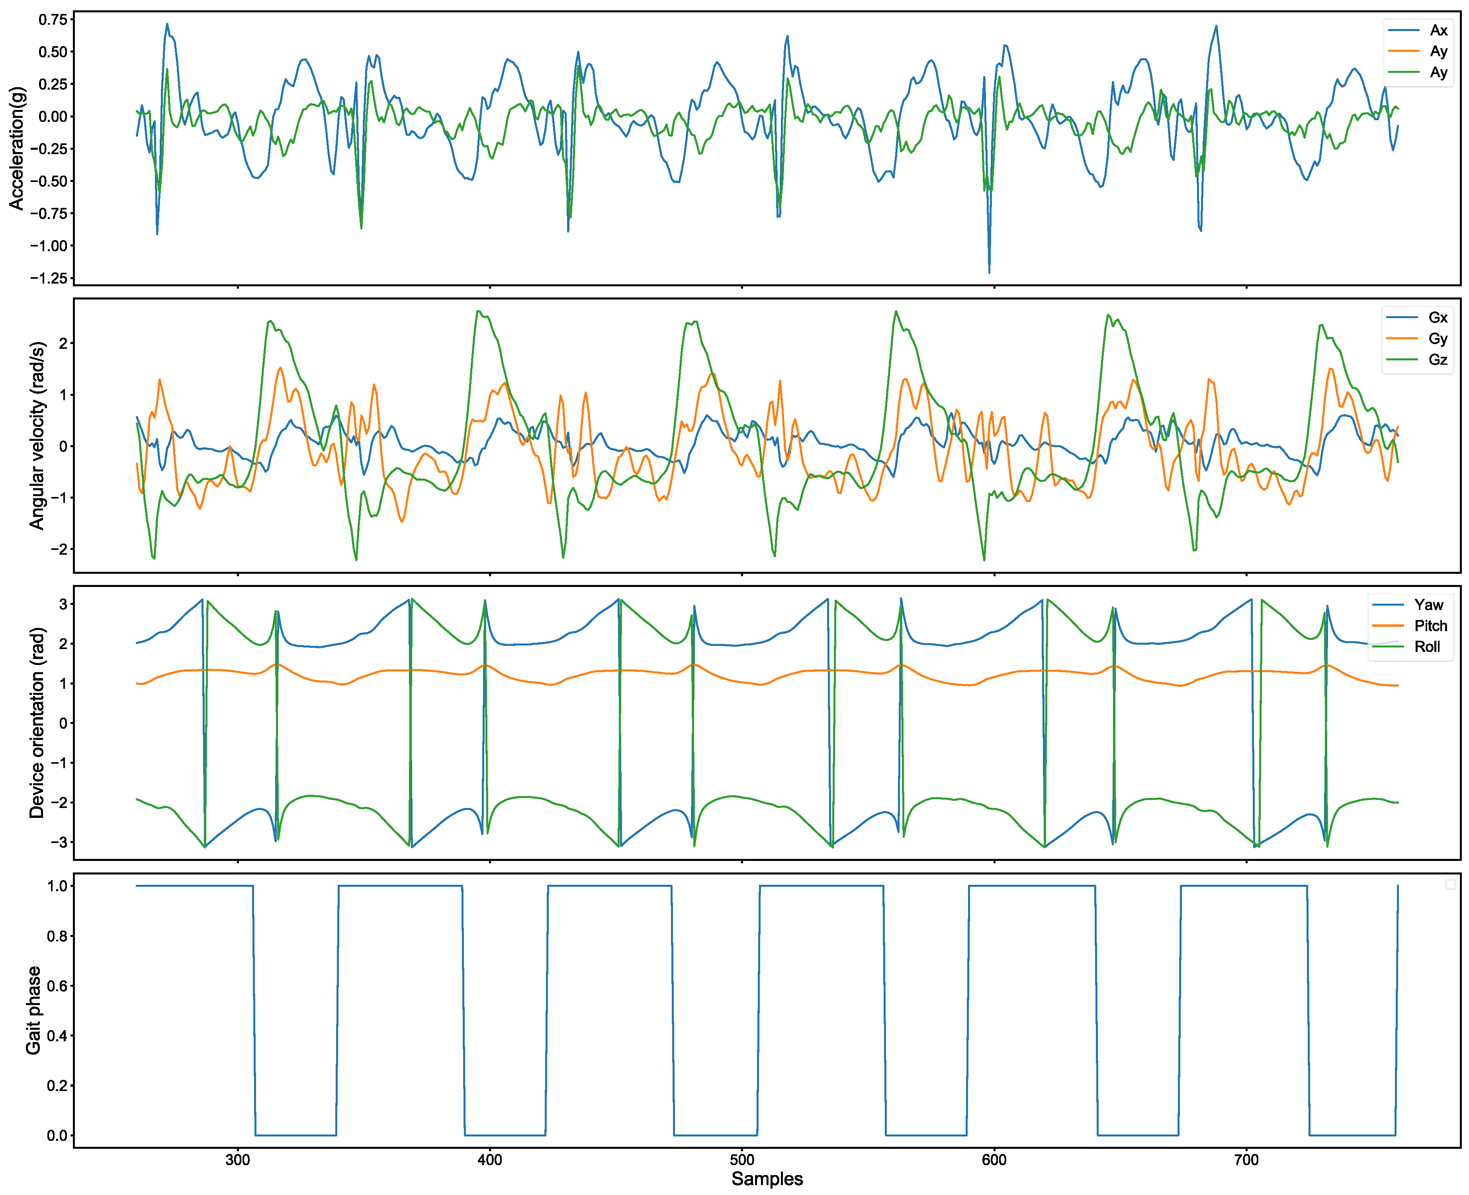Click the green Ay legend line swatch
Screen dimensions: 1469x1195
pos(1404,72)
